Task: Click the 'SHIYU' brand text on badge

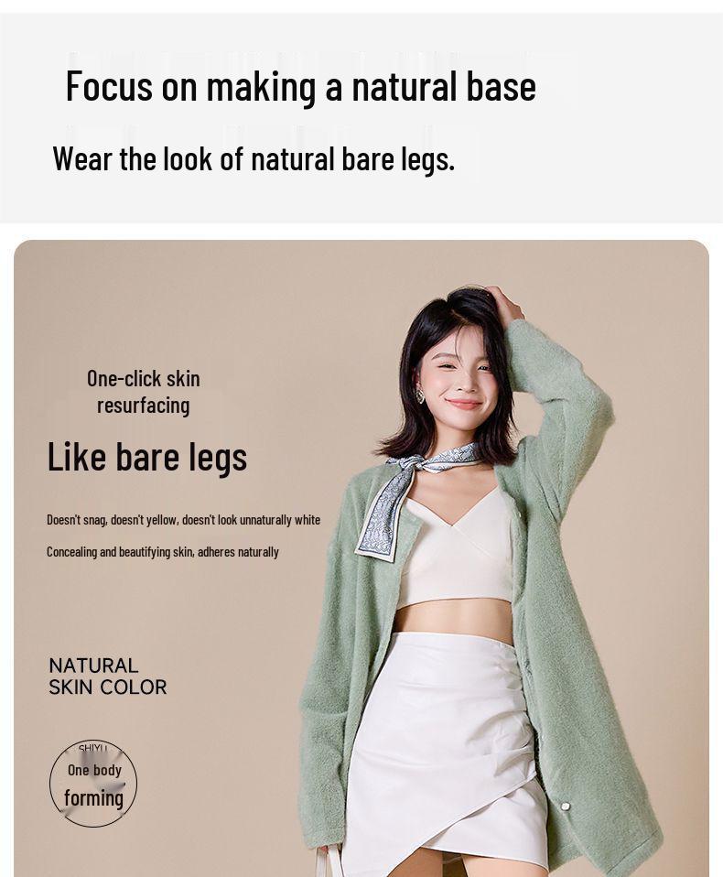Action: pos(92,748)
